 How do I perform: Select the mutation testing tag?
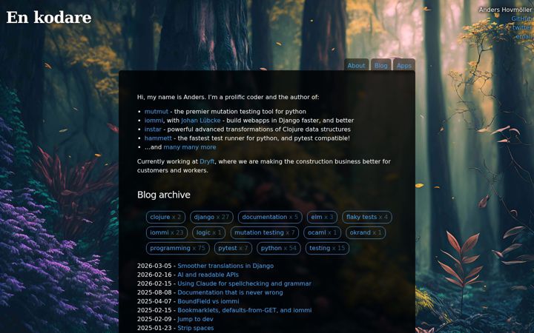click(265, 232)
